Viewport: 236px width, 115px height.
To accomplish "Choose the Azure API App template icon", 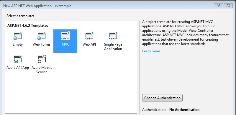I will point(18,59).
